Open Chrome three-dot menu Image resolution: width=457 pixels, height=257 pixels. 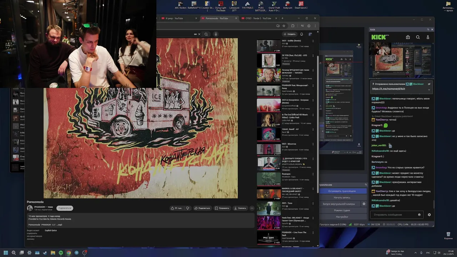(315, 26)
